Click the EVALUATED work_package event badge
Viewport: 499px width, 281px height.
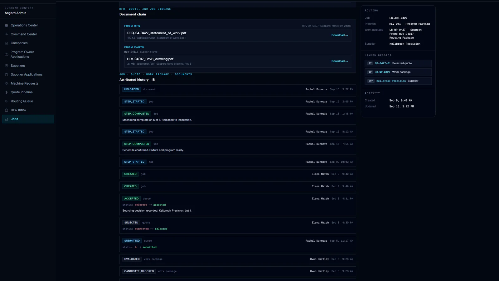(132, 259)
